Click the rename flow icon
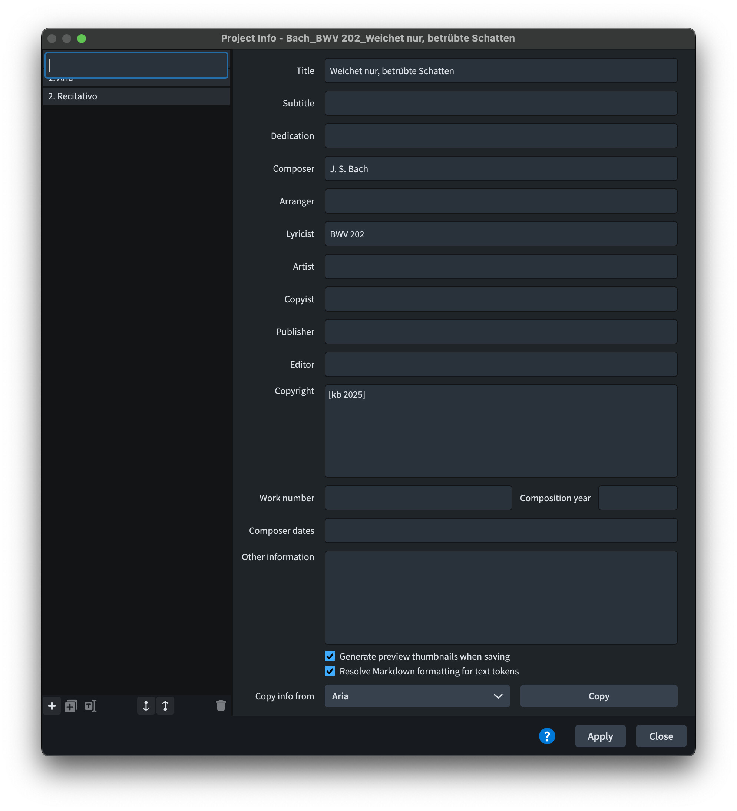The width and height of the screenshot is (737, 811). [90, 706]
